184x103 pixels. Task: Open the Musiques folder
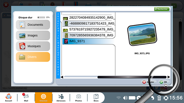33,46
